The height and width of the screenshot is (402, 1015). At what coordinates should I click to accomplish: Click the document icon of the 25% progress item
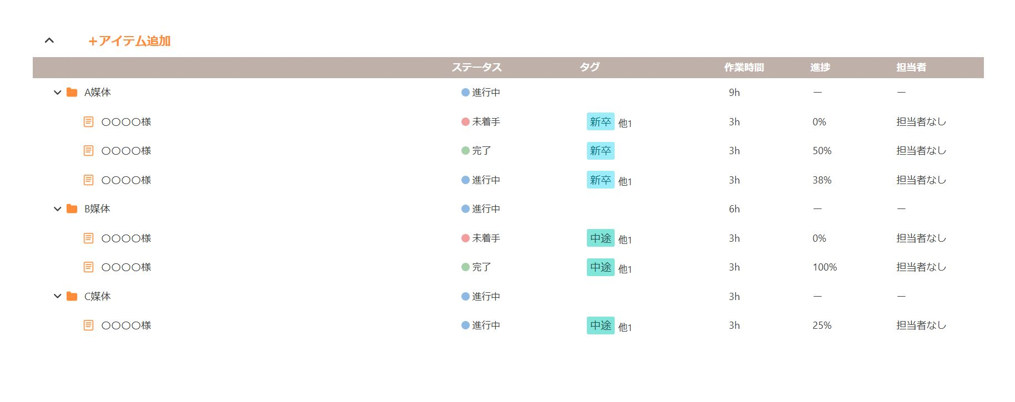tap(88, 325)
